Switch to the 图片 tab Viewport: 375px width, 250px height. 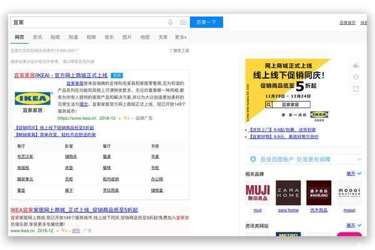127,37
